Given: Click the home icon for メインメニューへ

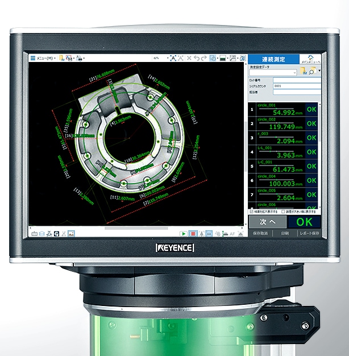Looking at the screenshot, I should (310, 57).
